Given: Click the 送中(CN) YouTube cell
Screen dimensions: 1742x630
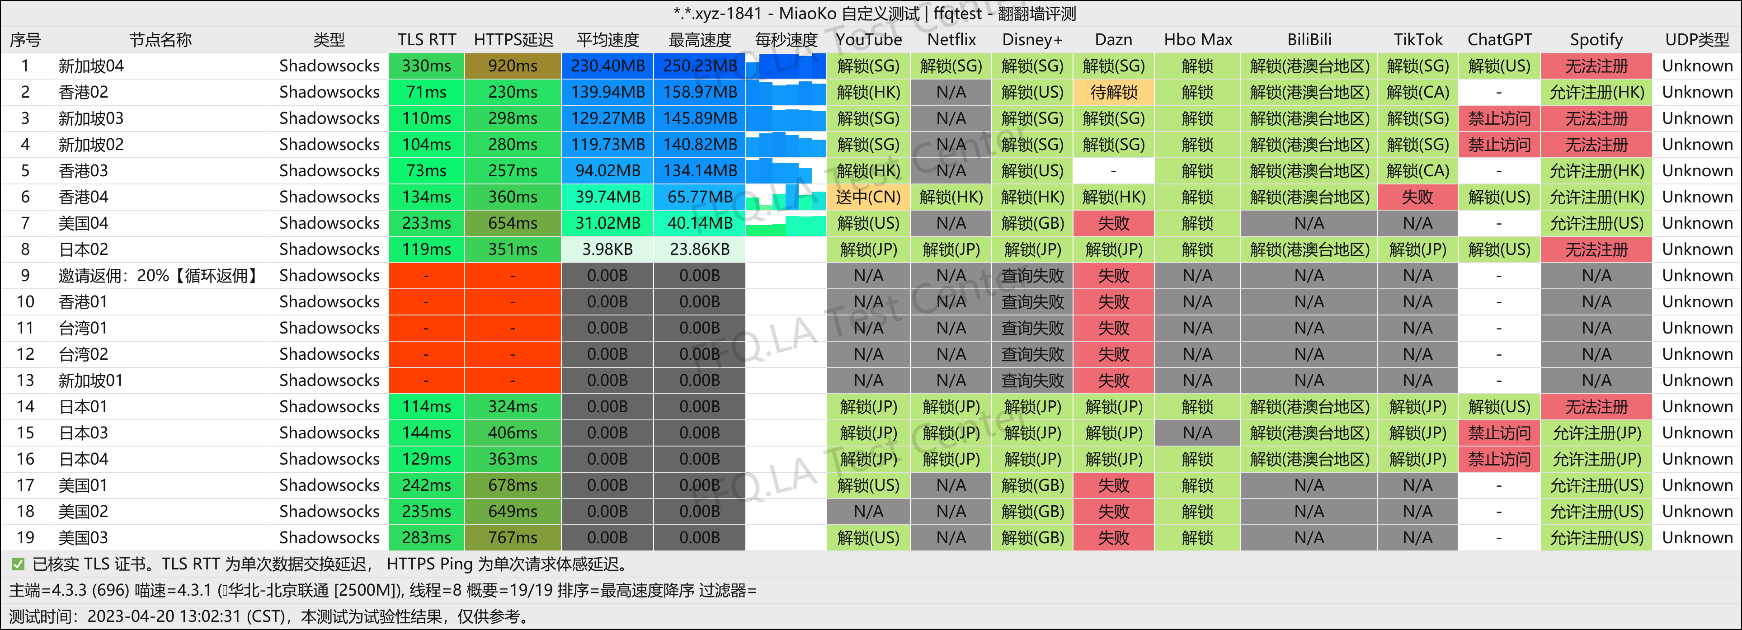Looking at the screenshot, I should click(x=868, y=197).
